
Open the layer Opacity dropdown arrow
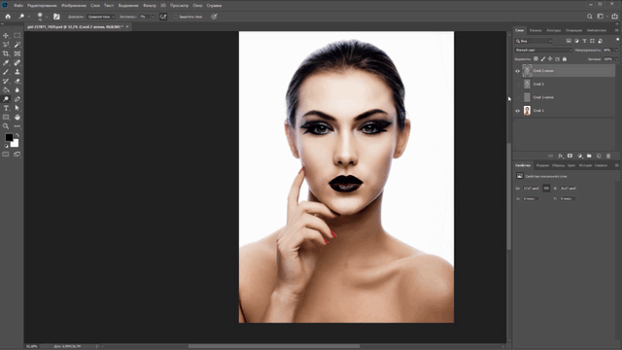(616, 50)
